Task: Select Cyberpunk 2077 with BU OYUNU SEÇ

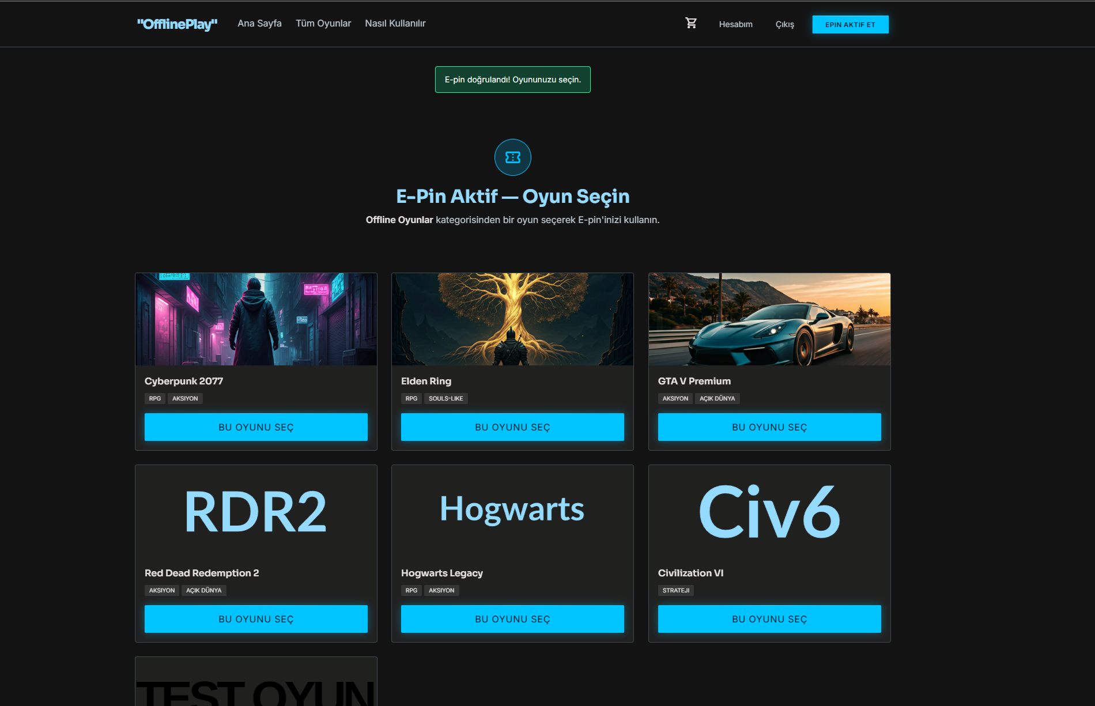Action: tap(256, 427)
